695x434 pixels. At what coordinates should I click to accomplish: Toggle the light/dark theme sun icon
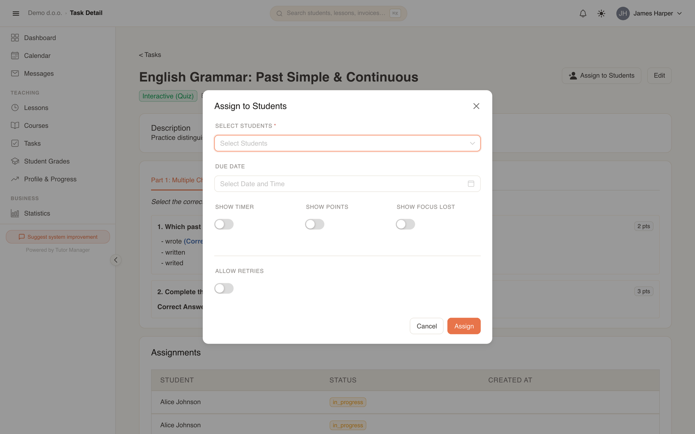(601, 14)
